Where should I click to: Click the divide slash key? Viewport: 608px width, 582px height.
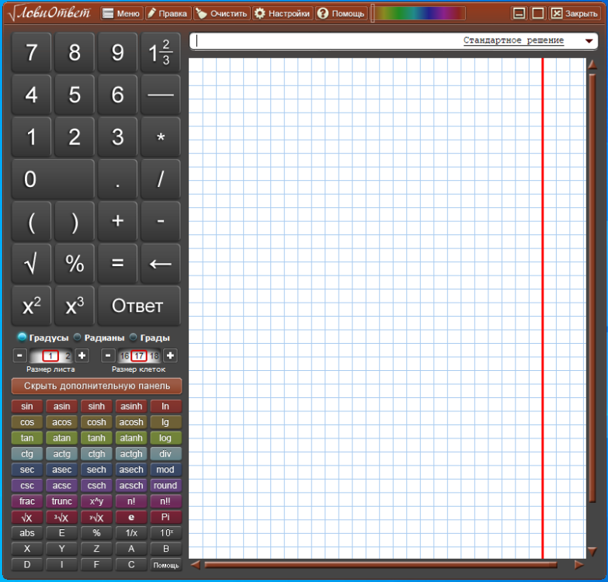click(x=161, y=179)
